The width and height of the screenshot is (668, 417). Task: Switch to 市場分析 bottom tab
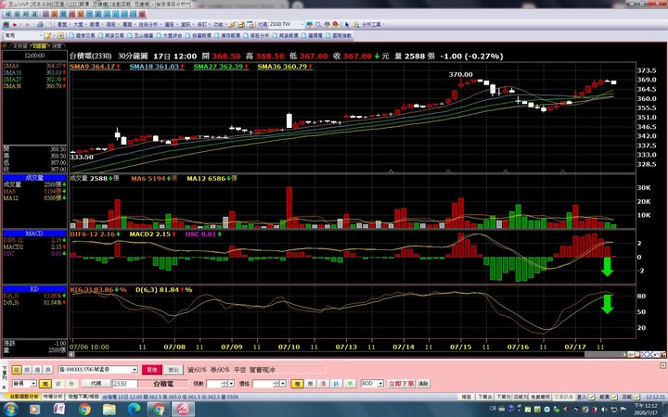coord(53,397)
